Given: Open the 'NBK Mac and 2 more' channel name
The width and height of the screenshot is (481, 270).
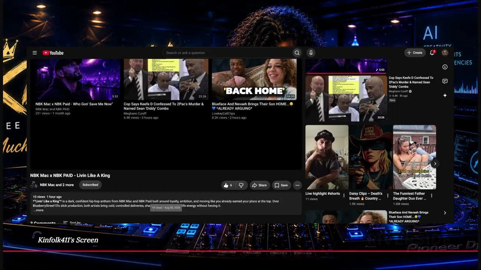Looking at the screenshot, I should click(x=57, y=185).
